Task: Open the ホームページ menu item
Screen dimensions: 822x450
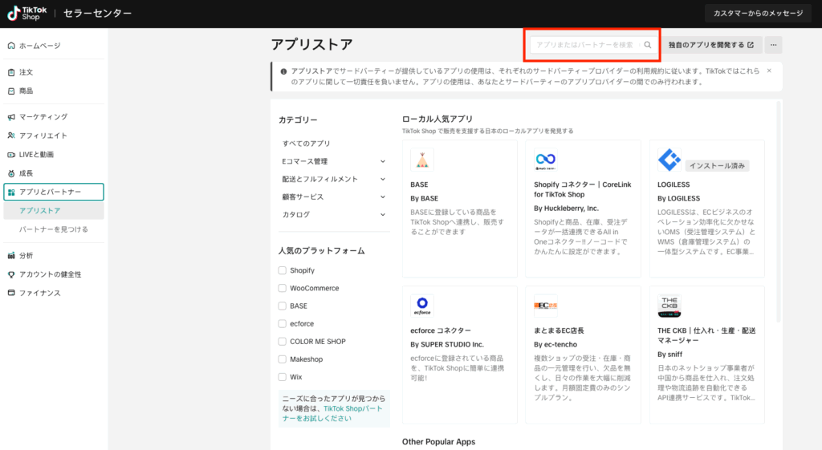Action: coord(54,46)
